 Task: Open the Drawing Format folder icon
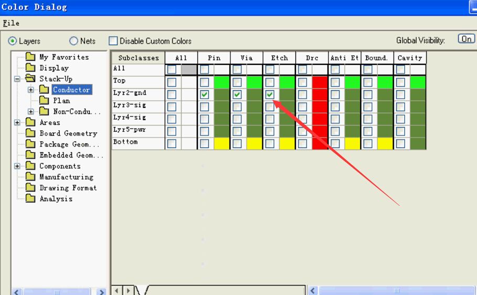pyautogui.click(x=30, y=187)
